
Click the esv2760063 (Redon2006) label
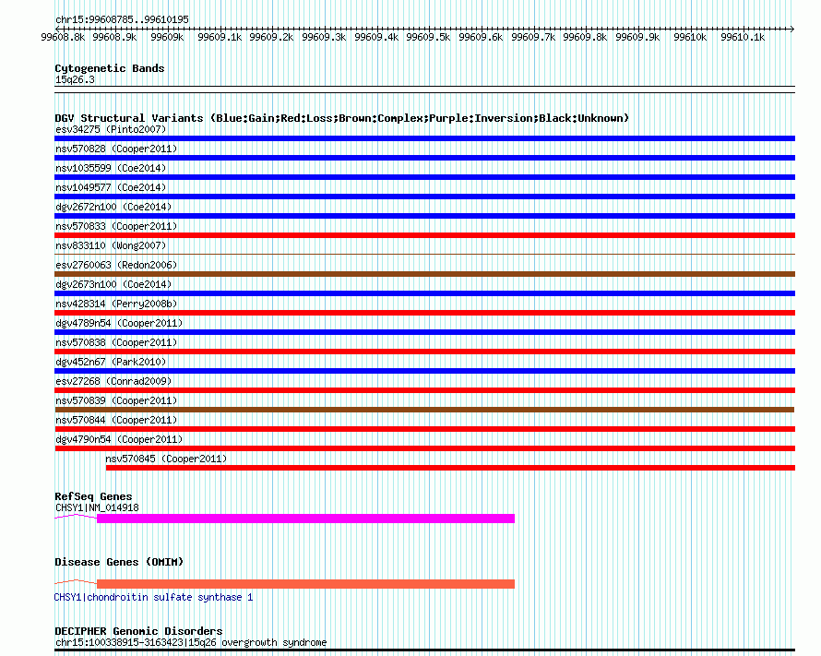116,265
